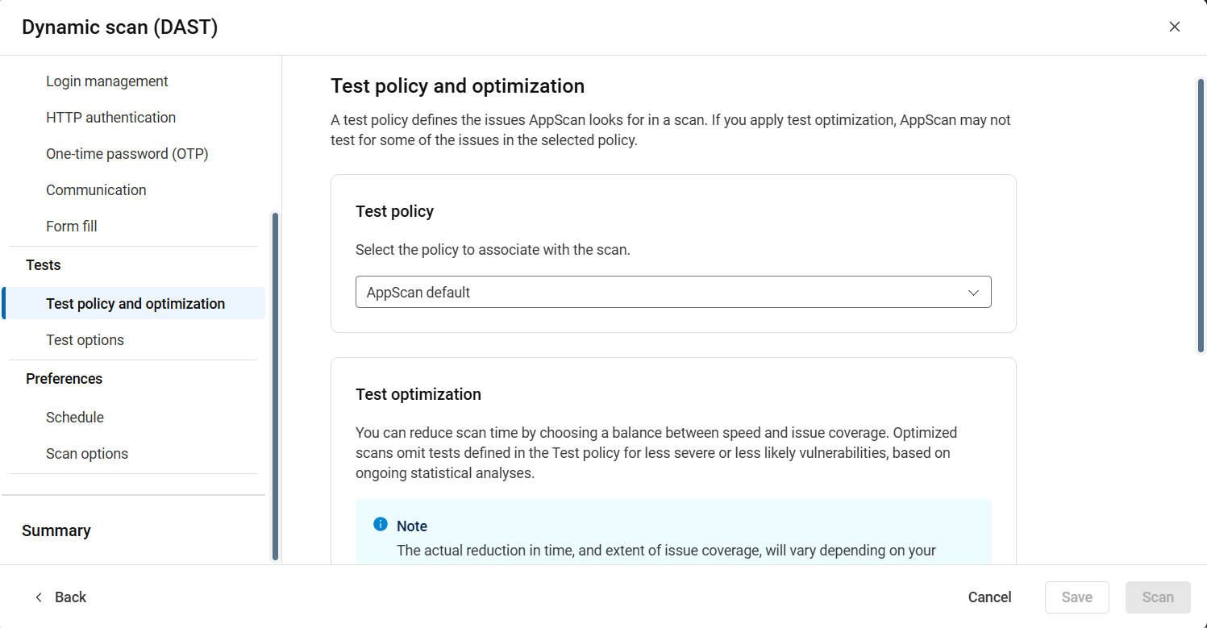Select Test policy and optimization item

(x=135, y=304)
